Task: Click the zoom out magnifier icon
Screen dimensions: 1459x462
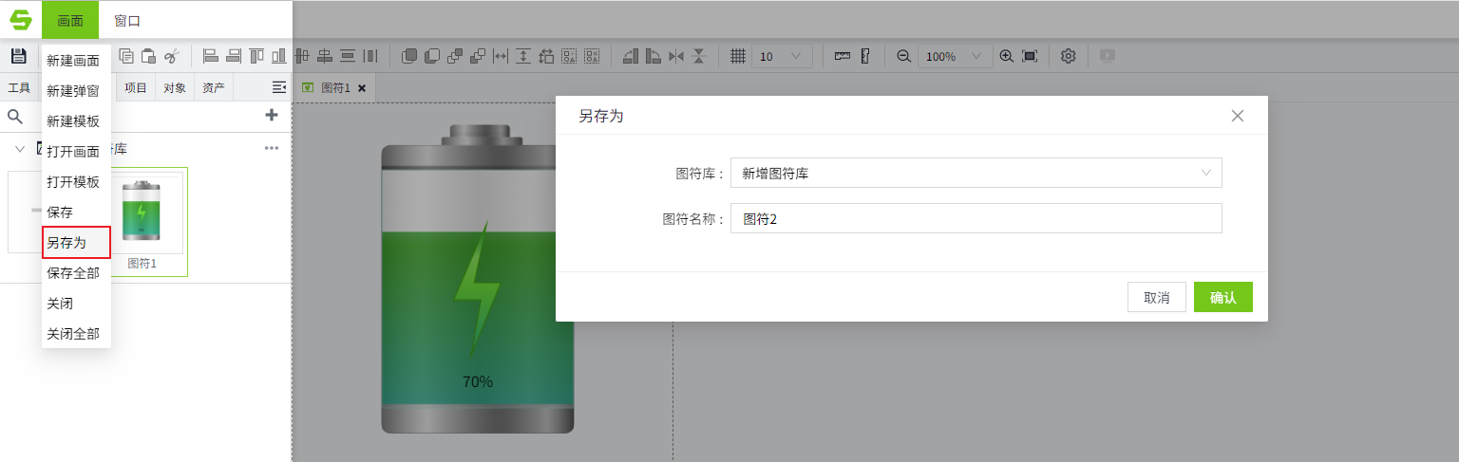Action: (x=903, y=56)
